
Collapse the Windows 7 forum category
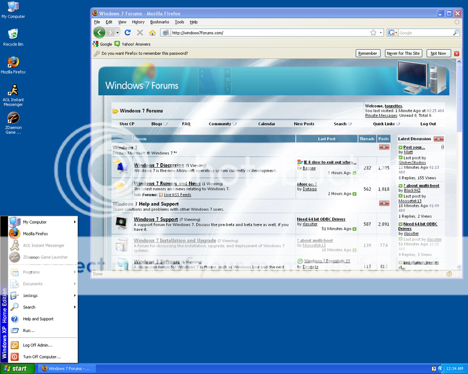[384, 147]
